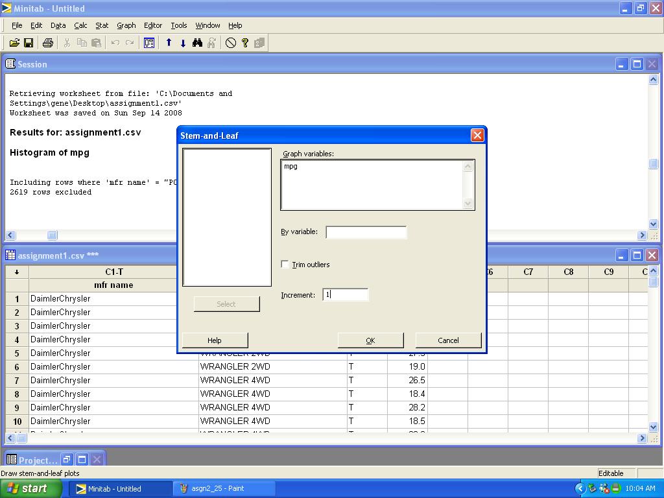Click the Save floppy disk icon
Viewport: 664px width, 498px height.
(x=29, y=43)
